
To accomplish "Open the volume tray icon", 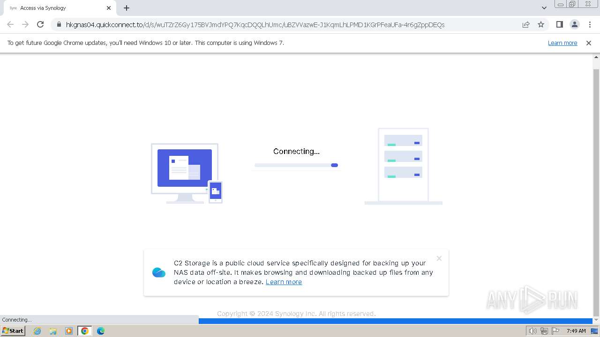I will (x=533, y=331).
